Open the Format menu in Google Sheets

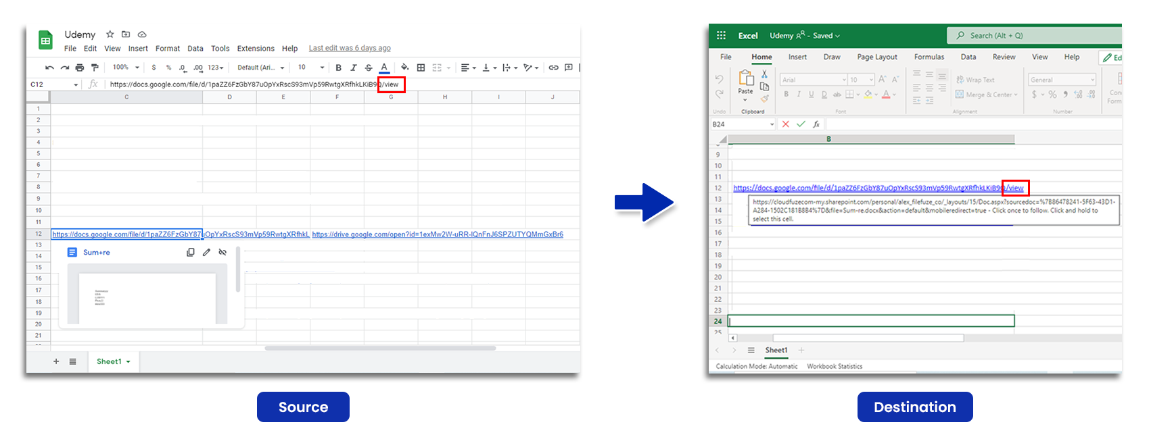pos(168,49)
